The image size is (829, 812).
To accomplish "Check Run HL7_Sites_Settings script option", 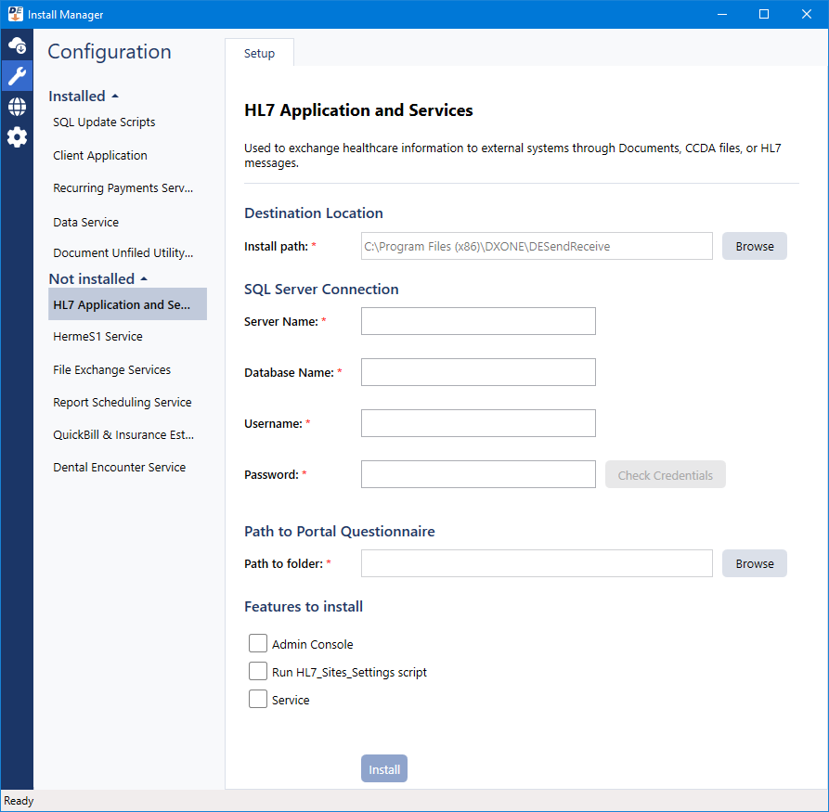I will [258, 672].
